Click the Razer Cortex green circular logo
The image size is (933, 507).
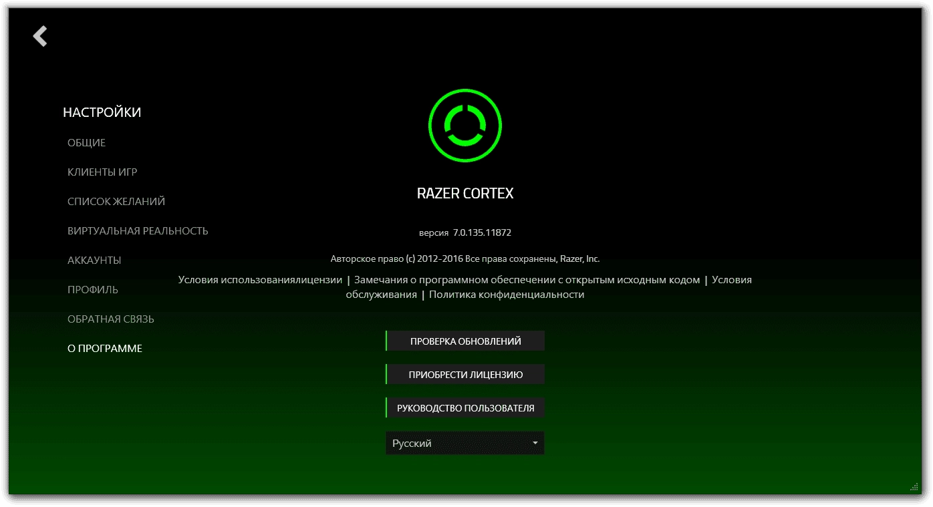click(465, 126)
